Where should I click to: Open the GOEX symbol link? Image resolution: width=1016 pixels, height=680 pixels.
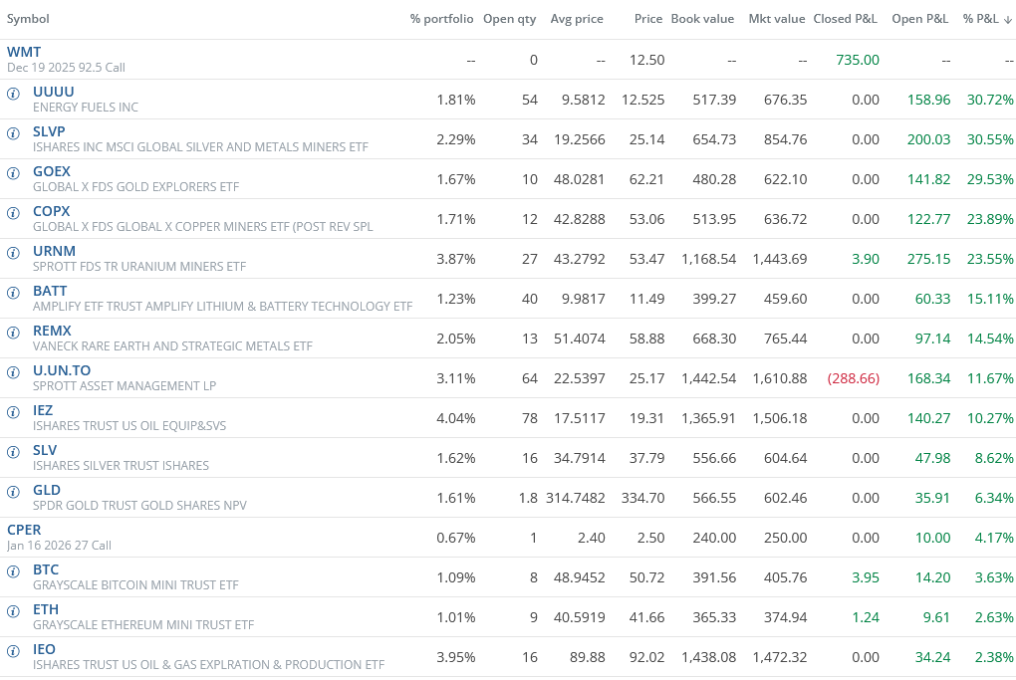pyautogui.click(x=51, y=171)
